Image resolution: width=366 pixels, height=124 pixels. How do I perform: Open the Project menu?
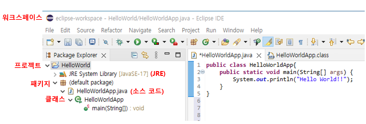(x=191, y=30)
